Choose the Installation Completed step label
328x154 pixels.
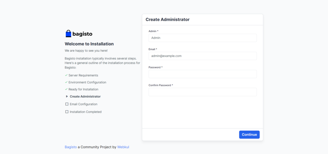[x=86, y=112]
